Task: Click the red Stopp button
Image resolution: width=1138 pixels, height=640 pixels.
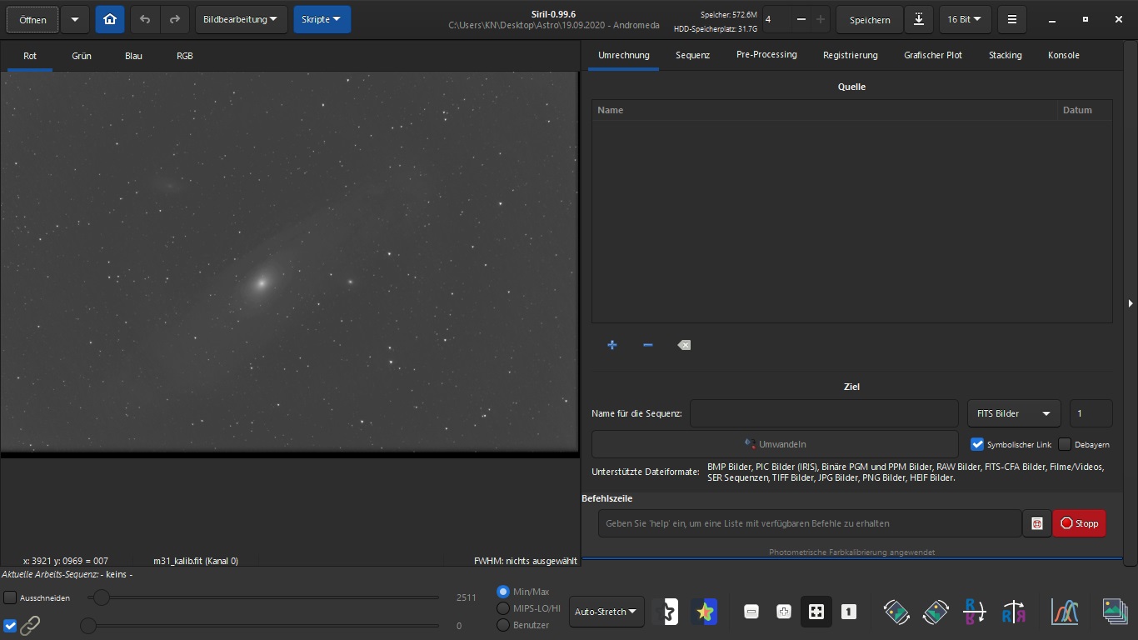Action: pyautogui.click(x=1080, y=523)
